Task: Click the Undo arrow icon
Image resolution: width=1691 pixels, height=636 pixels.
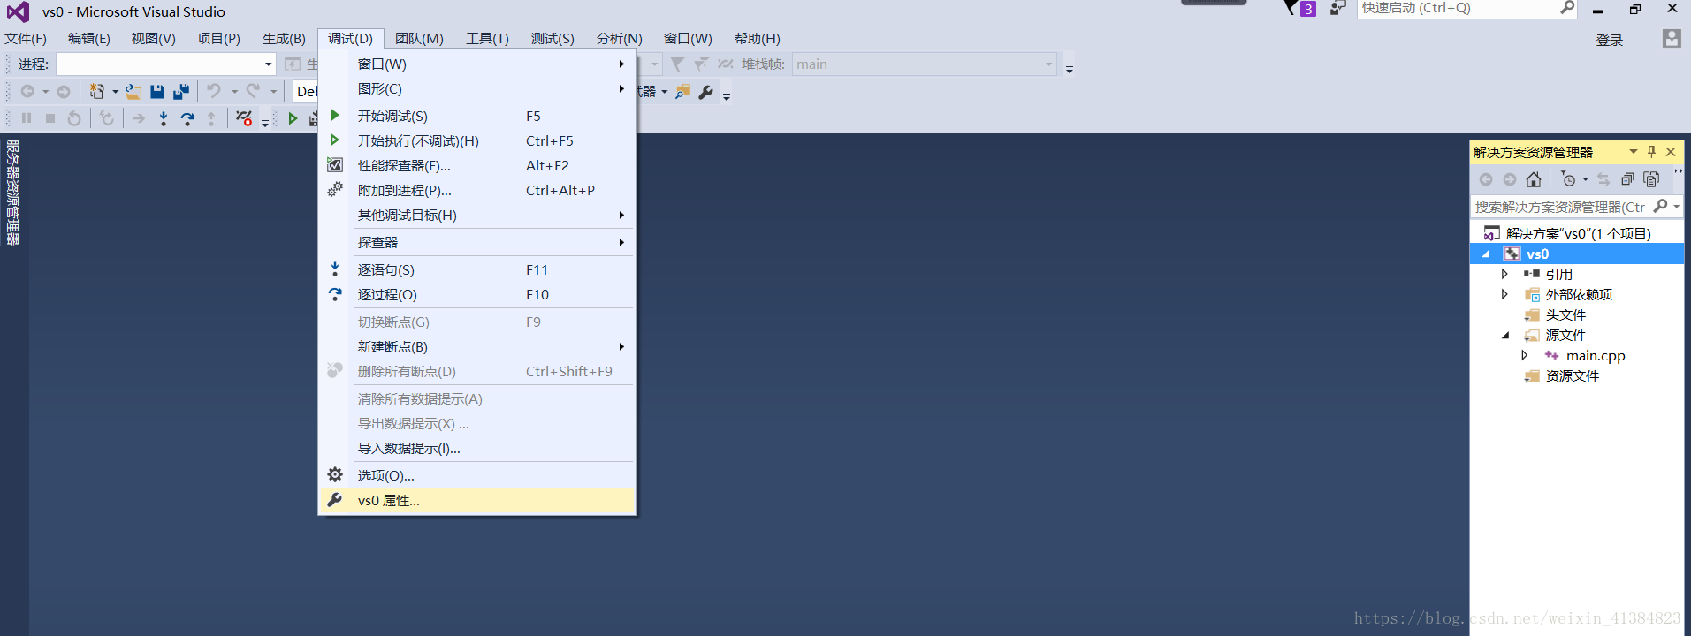Action: pos(214,91)
